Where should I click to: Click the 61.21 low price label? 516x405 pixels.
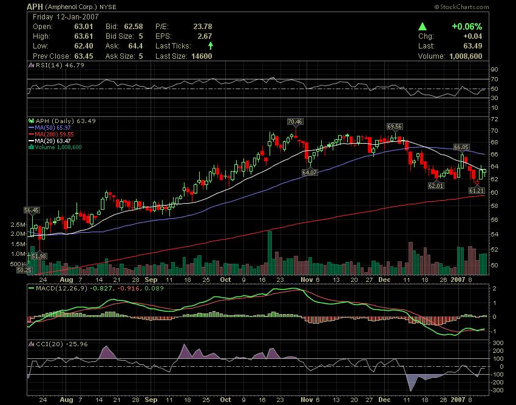(x=477, y=190)
